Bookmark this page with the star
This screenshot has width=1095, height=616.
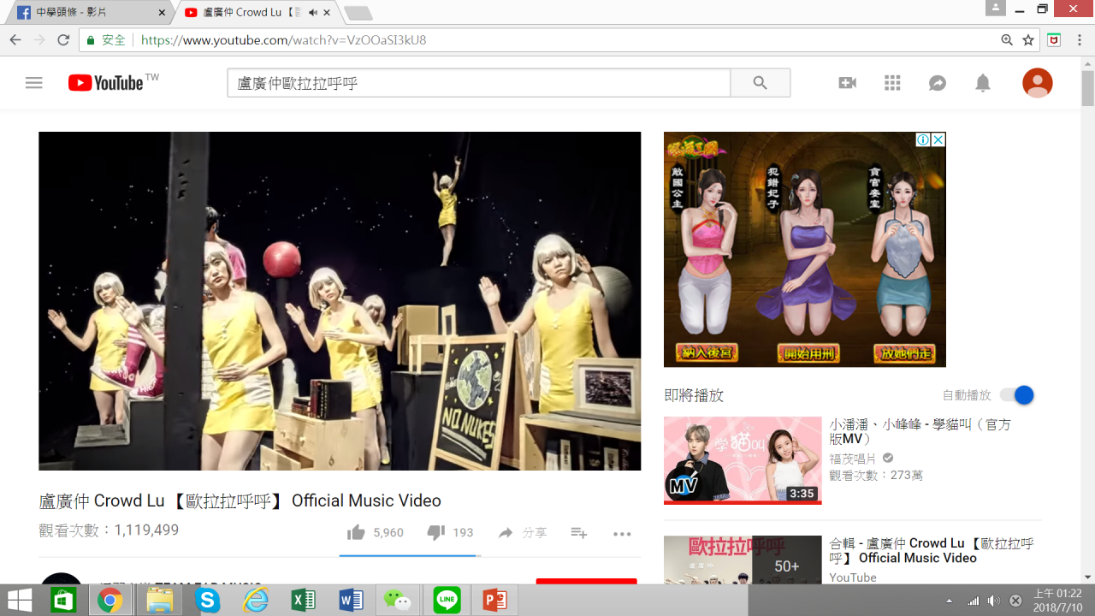pyautogui.click(x=1028, y=40)
